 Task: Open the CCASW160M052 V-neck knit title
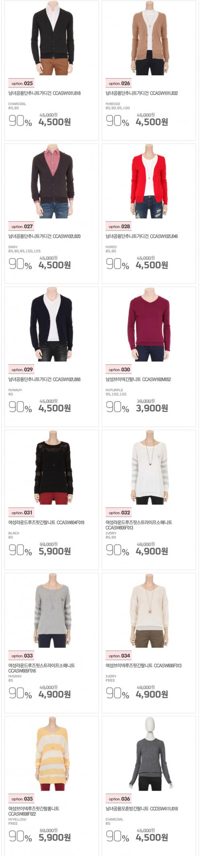(138, 379)
